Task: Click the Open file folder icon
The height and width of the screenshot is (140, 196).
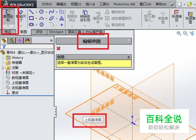Action: [190, 4]
